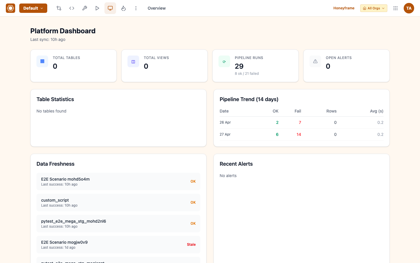The height and width of the screenshot is (263, 420).
Task: Select the E2E Scenario mogjw0v9 row
Action: (x=118, y=245)
